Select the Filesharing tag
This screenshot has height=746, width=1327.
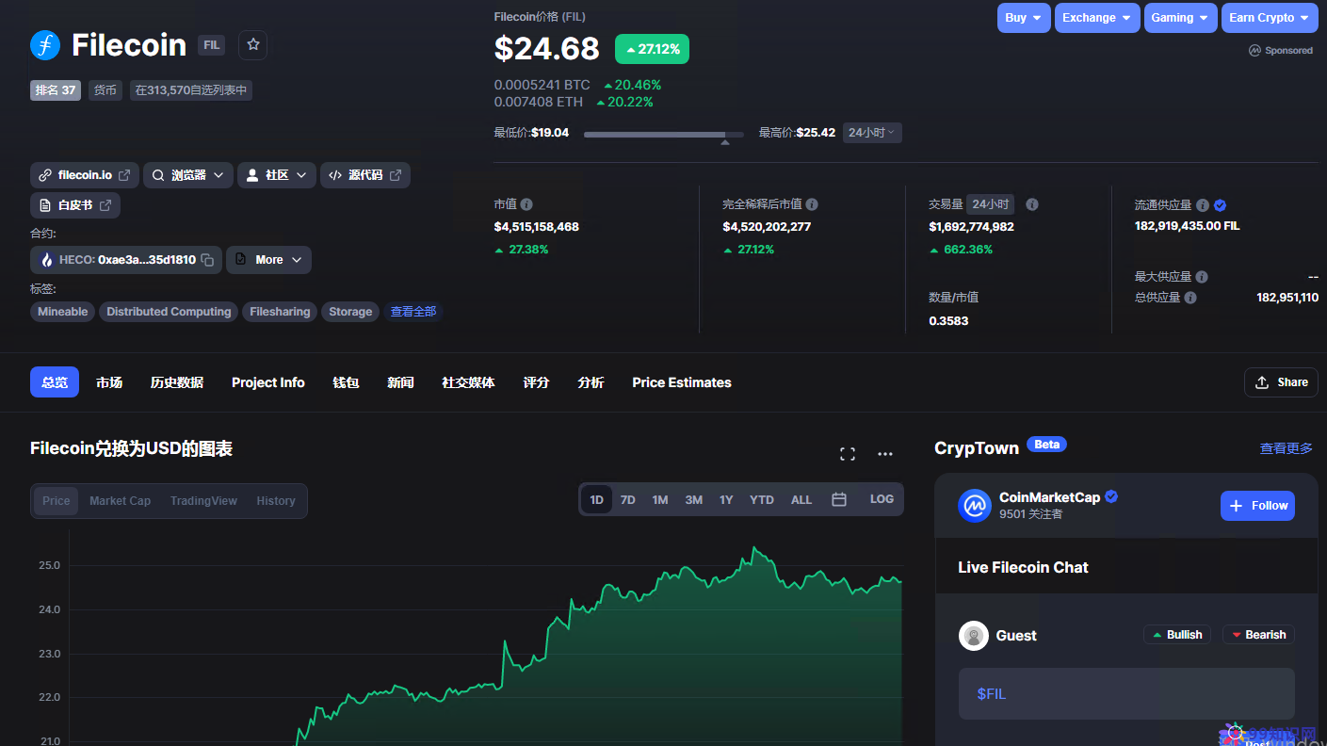pyautogui.click(x=280, y=312)
